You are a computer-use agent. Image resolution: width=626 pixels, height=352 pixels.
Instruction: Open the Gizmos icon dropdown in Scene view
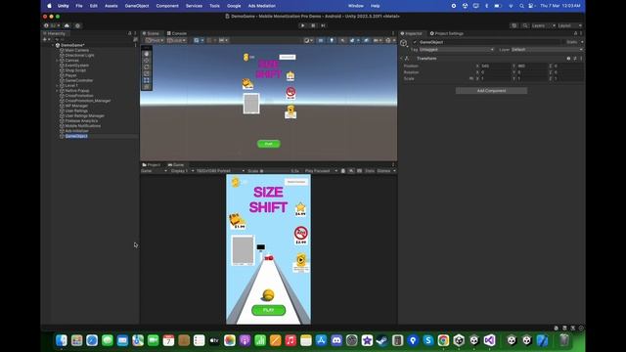[x=389, y=40]
